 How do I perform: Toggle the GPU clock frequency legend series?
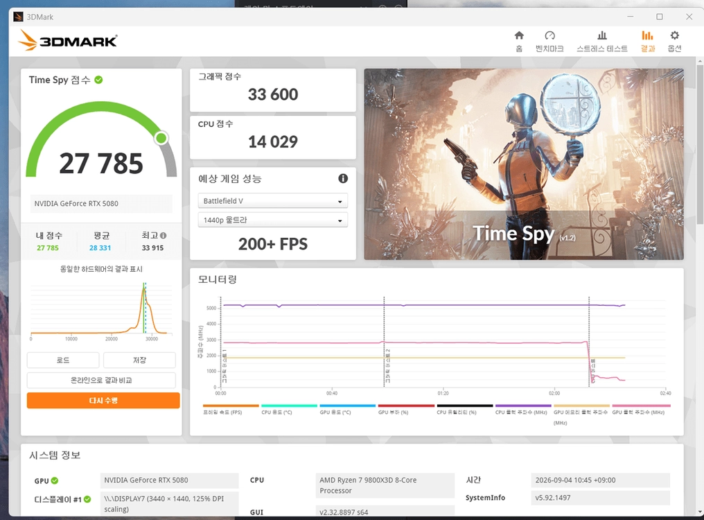[641, 410]
